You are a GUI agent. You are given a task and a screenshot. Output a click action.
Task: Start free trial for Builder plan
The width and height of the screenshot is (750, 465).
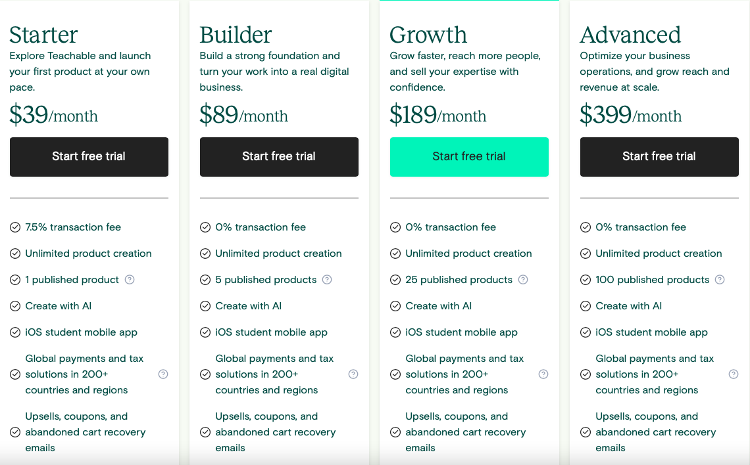(279, 157)
